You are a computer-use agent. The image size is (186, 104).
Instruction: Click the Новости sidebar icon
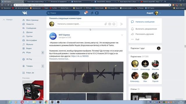point(24,24)
